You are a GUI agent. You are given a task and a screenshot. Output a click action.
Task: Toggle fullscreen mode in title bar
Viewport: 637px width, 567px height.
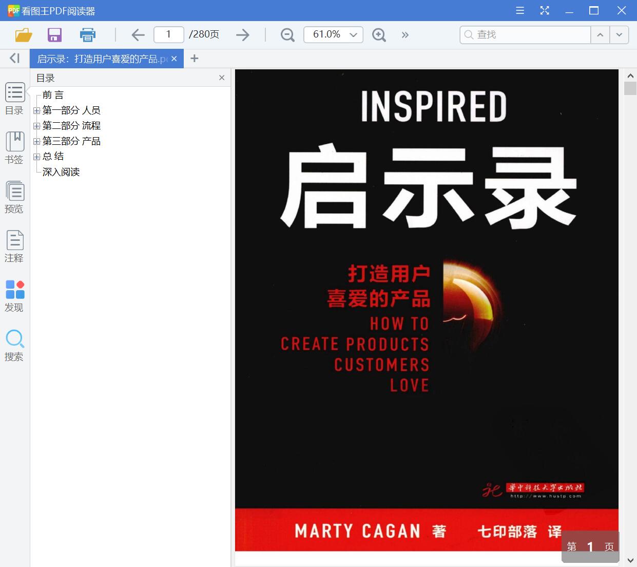[545, 10]
